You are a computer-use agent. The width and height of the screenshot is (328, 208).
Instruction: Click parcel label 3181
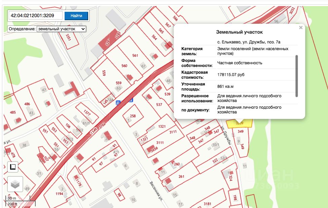pos(207,204)
